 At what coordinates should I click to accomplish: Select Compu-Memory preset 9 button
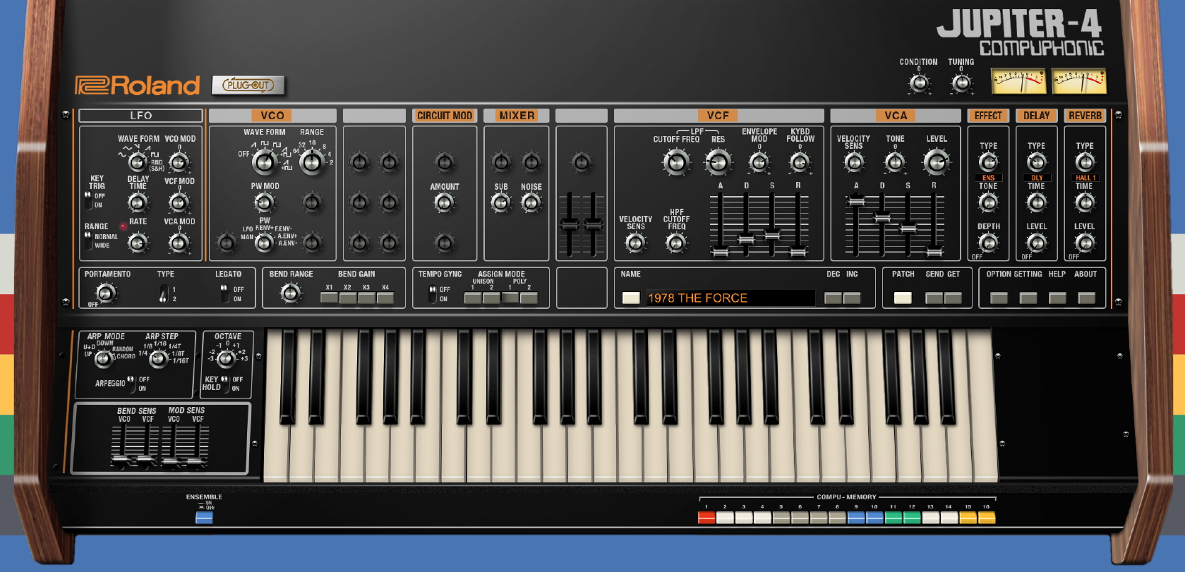click(x=855, y=518)
